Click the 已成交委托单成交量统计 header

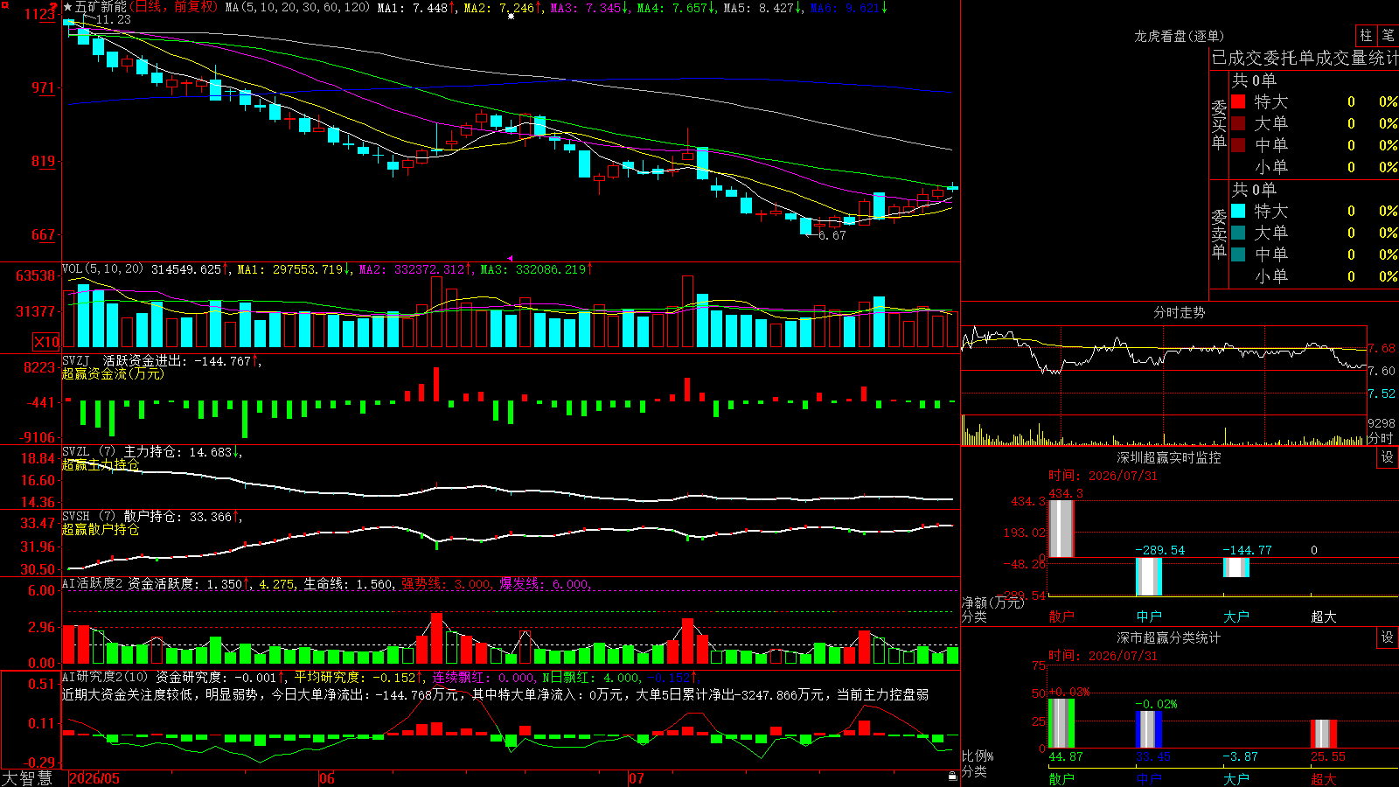1305,58
